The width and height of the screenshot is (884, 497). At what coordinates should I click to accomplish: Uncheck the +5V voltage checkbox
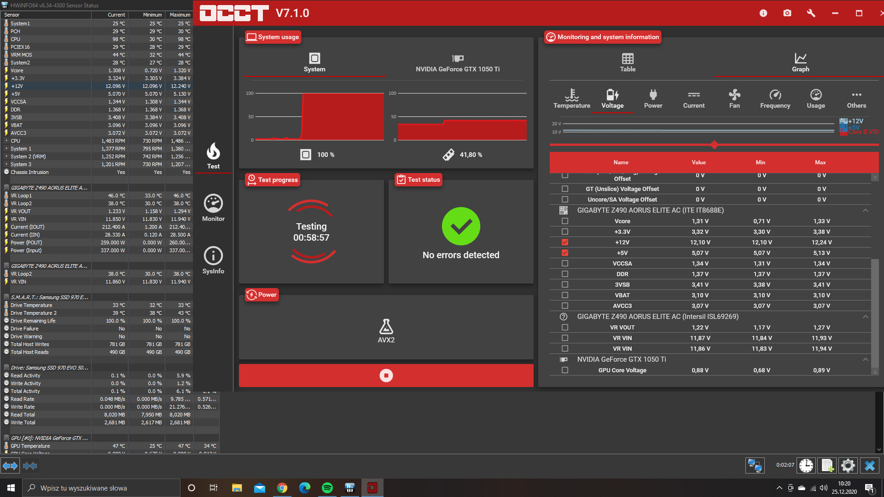pos(565,253)
